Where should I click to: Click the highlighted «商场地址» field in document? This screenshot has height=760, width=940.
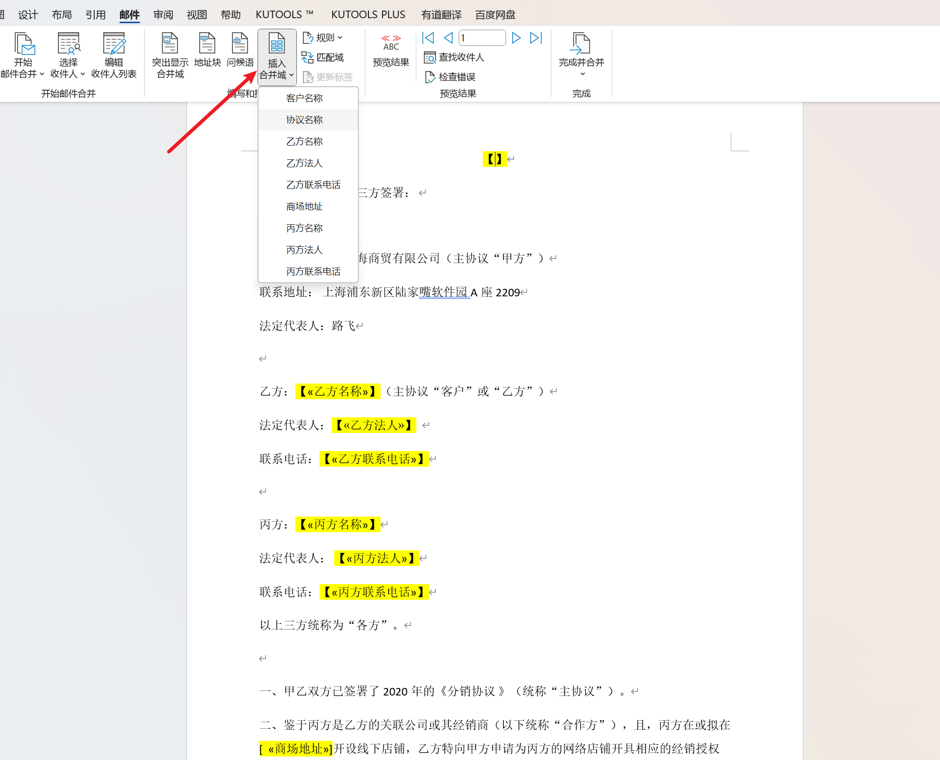pos(296,749)
